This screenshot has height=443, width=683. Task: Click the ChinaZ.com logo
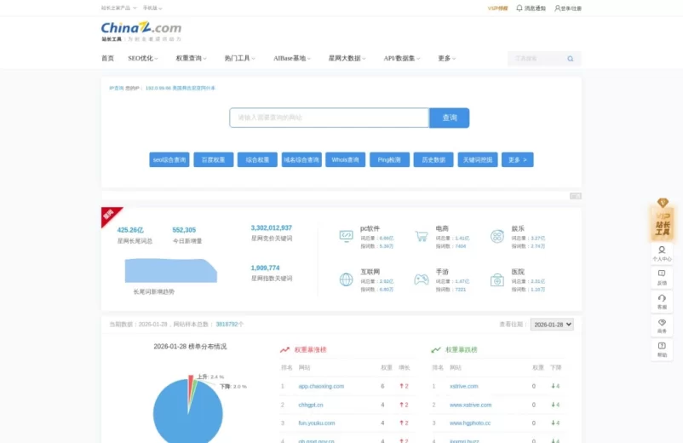pyautogui.click(x=141, y=32)
